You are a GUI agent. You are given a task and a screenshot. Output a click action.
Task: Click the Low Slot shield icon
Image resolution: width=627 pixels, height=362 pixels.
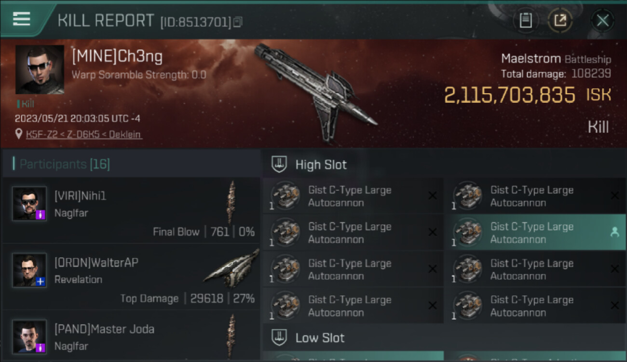pyautogui.click(x=280, y=337)
